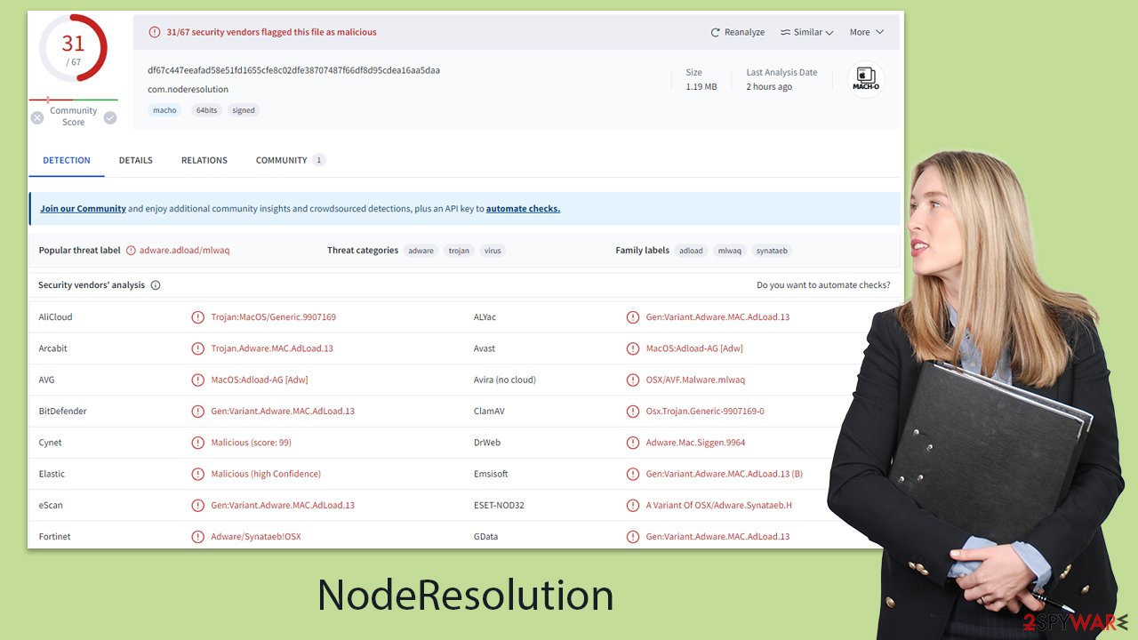This screenshot has width=1138, height=640.
Task: Click the Malicious (score: 99) result
Action: 252,443
